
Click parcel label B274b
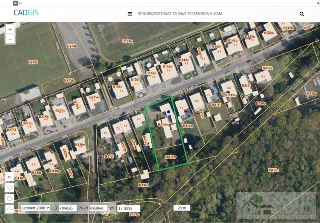(72, 46)
